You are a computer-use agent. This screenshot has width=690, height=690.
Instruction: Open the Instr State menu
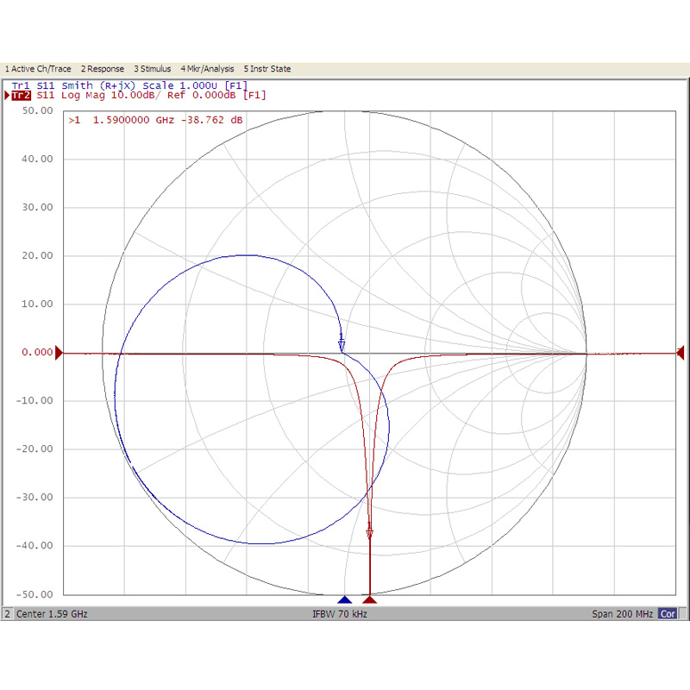click(267, 69)
